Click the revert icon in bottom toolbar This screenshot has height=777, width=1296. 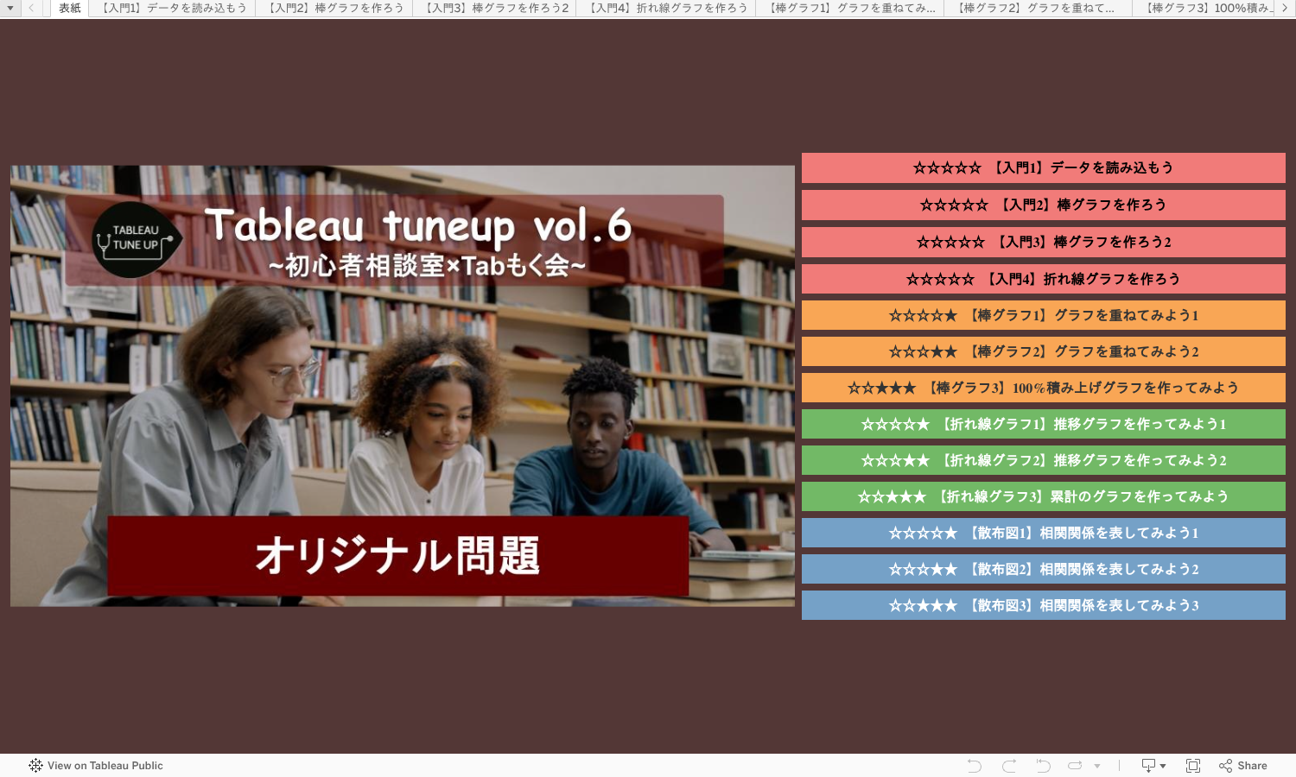[1043, 766]
